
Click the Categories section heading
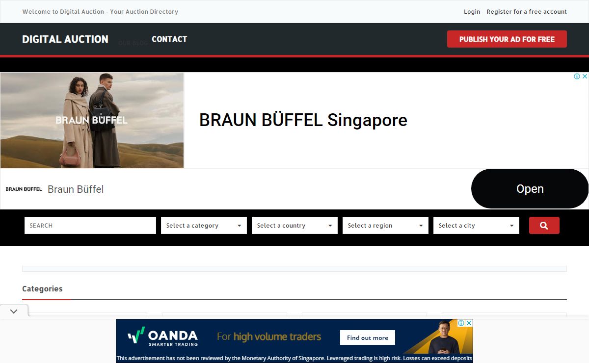42,289
